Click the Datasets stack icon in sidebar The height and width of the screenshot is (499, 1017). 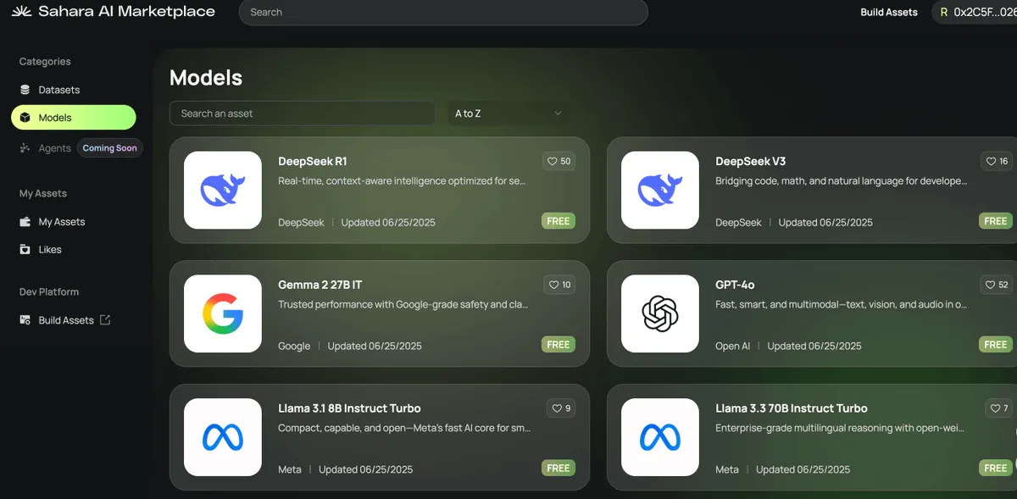coord(25,90)
